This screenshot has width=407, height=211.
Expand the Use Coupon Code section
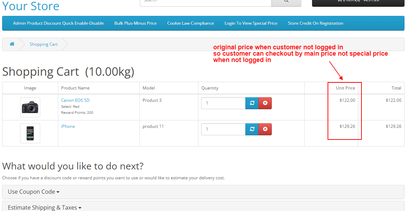coord(34,192)
